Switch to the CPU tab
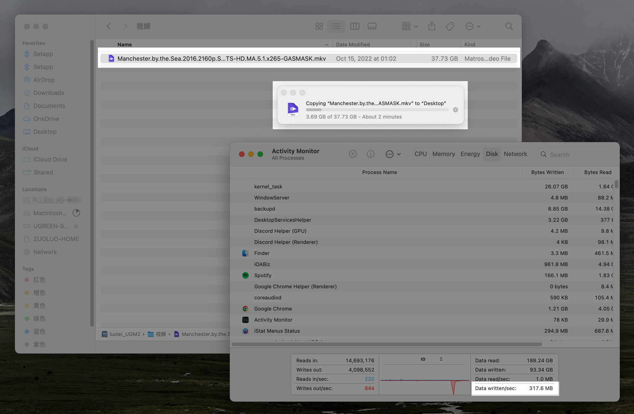 pyautogui.click(x=420, y=154)
